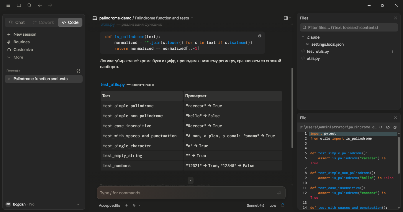Click the context usage progress ring
This screenshot has width=403, height=212.
(x=283, y=206)
